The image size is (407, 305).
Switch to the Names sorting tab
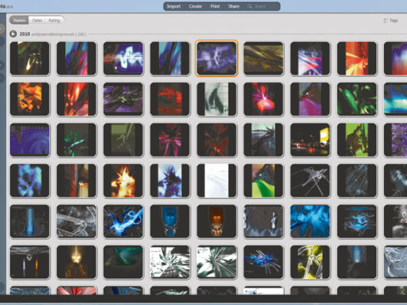click(x=19, y=20)
